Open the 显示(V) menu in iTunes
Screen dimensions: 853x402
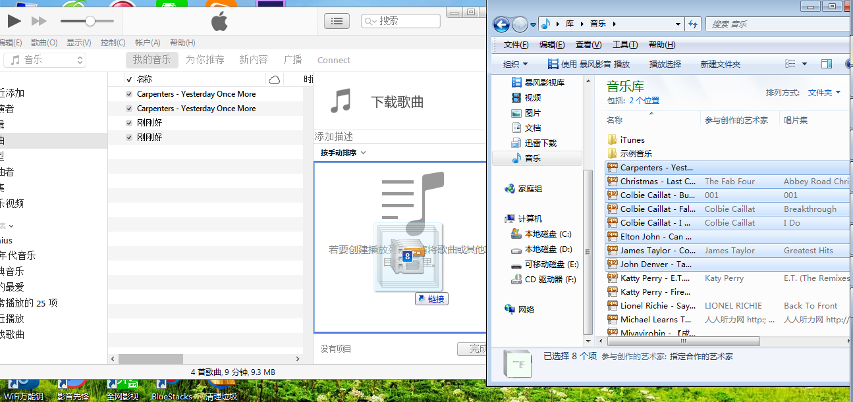pos(79,42)
